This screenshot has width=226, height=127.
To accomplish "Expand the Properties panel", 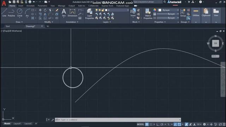I will click(x=160, y=22).
